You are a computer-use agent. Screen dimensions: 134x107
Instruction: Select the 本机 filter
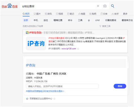pyautogui.click(x=36, y=20)
